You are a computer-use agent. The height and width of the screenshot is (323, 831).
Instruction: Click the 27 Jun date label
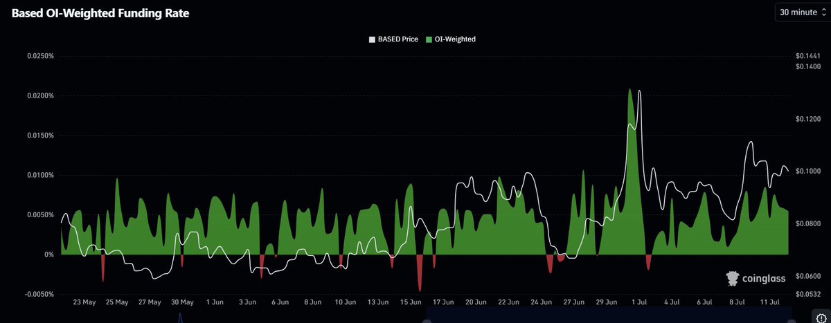573,302
